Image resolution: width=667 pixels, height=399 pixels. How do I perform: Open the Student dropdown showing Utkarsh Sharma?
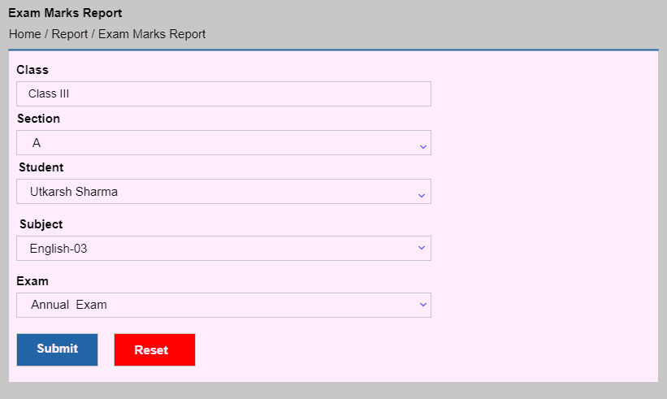pyautogui.click(x=223, y=192)
